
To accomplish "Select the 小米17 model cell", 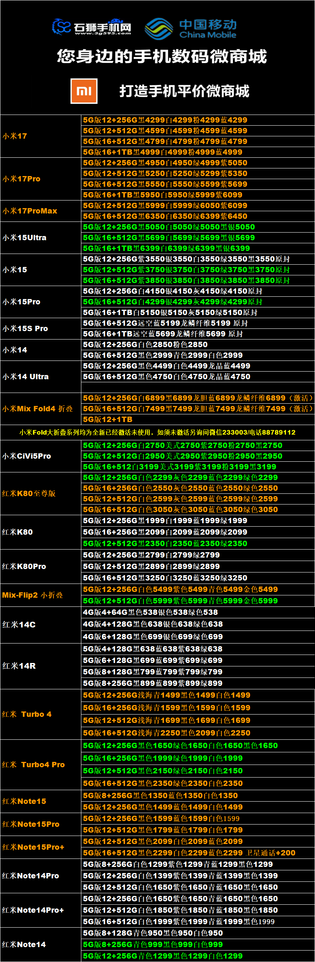I will coord(15,136).
